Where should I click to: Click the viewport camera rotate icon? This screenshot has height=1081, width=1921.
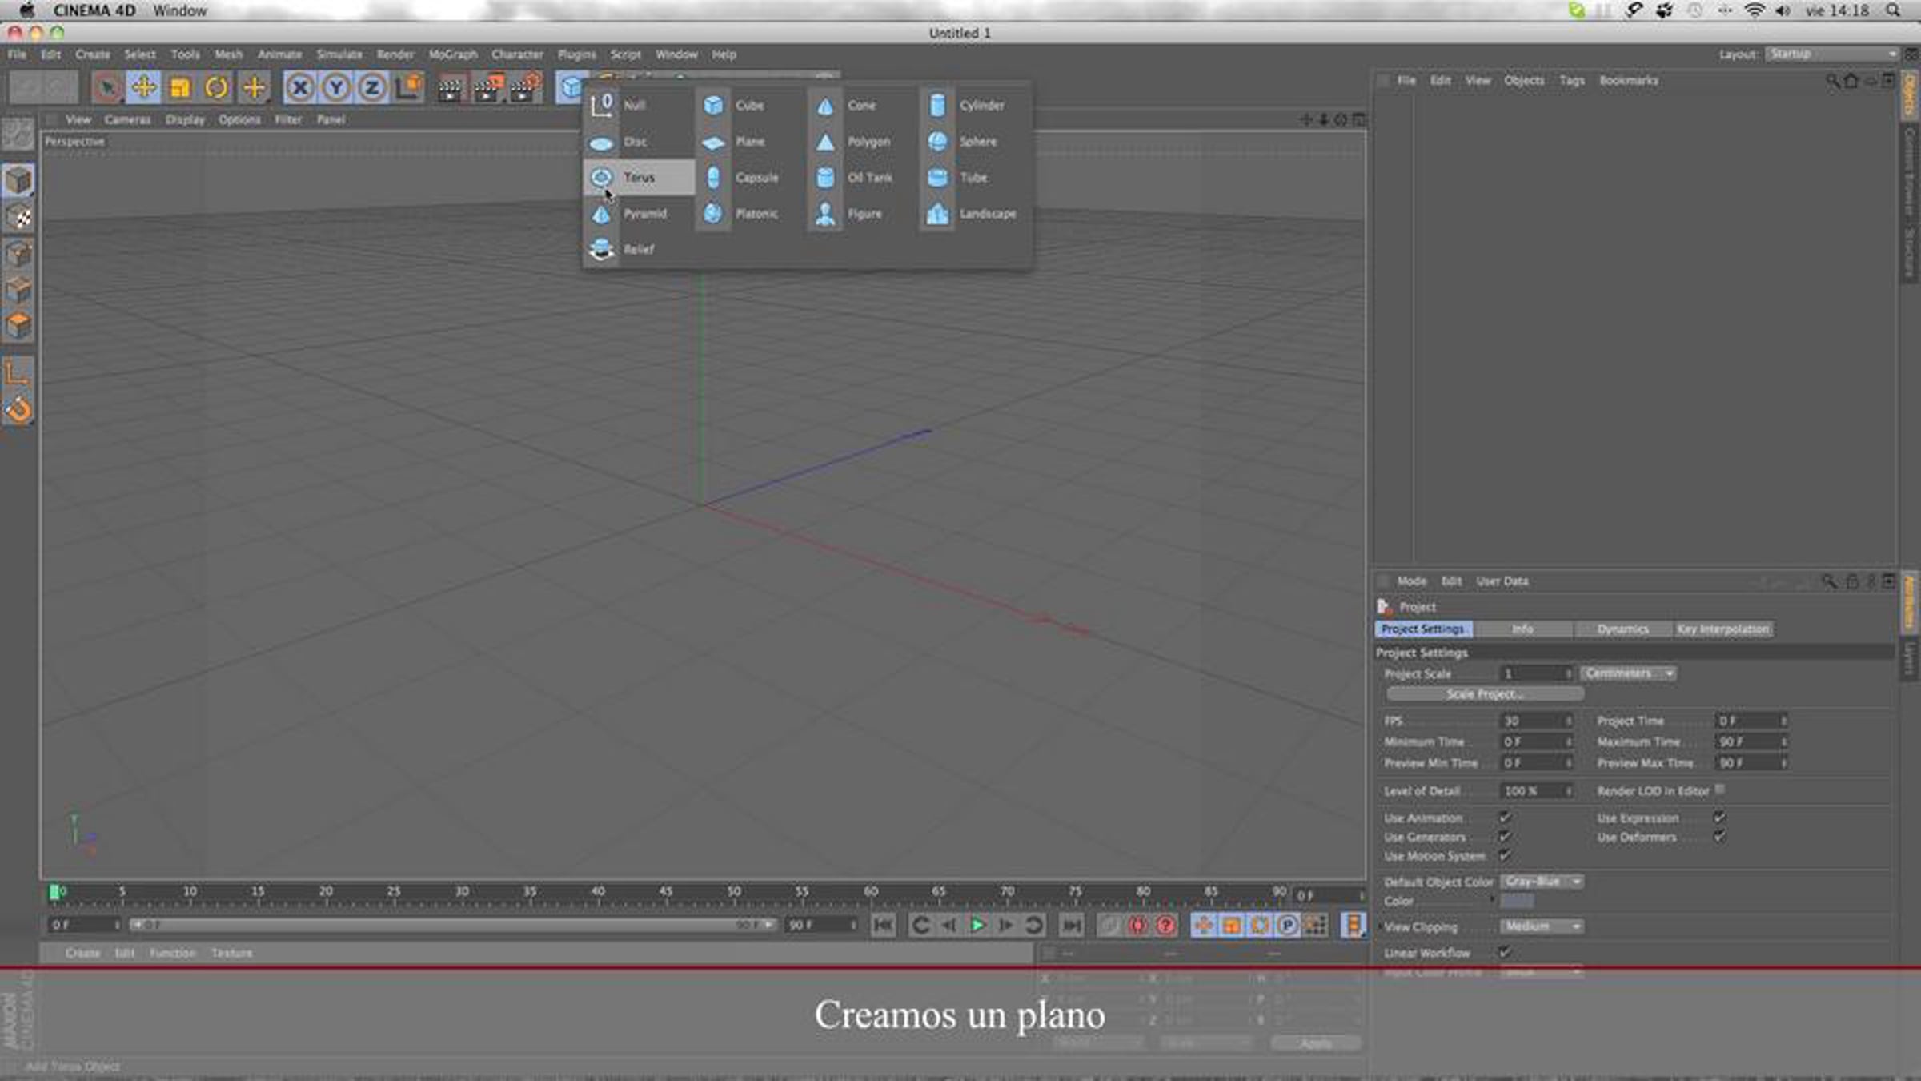[x=1341, y=120]
